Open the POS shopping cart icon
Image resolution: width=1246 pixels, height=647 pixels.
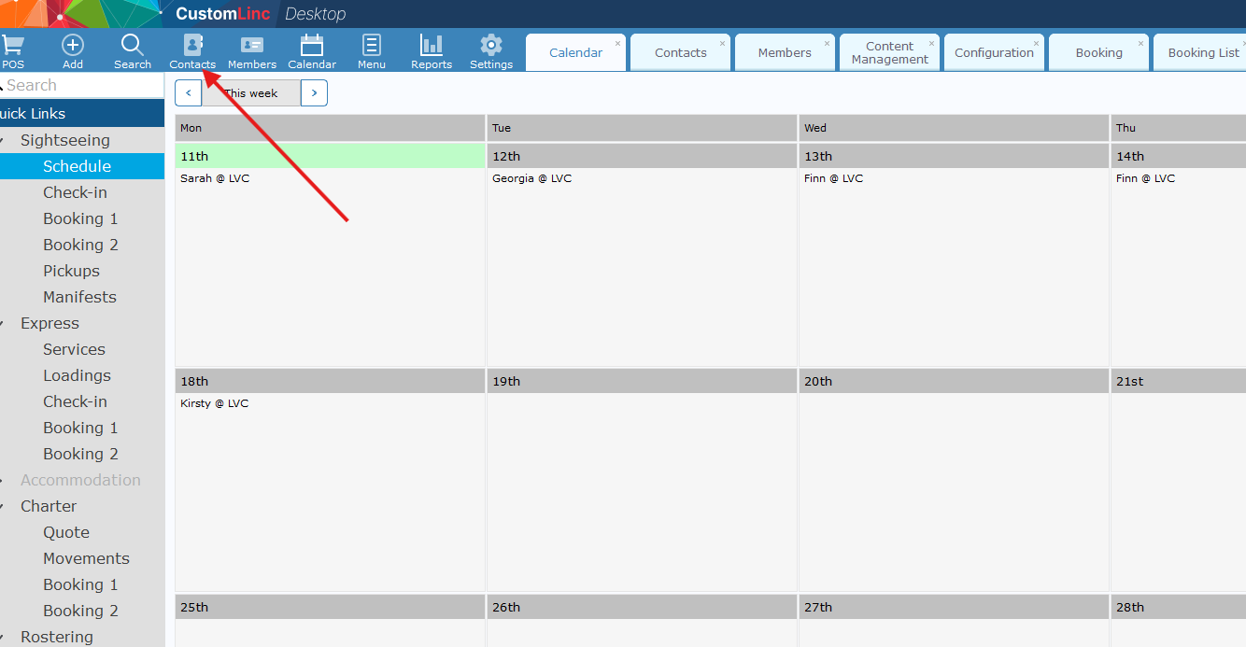(x=11, y=50)
